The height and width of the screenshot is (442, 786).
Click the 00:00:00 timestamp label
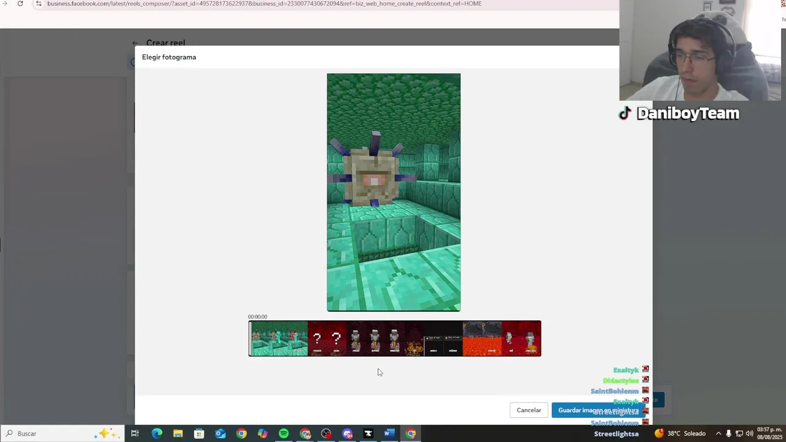[x=257, y=317]
